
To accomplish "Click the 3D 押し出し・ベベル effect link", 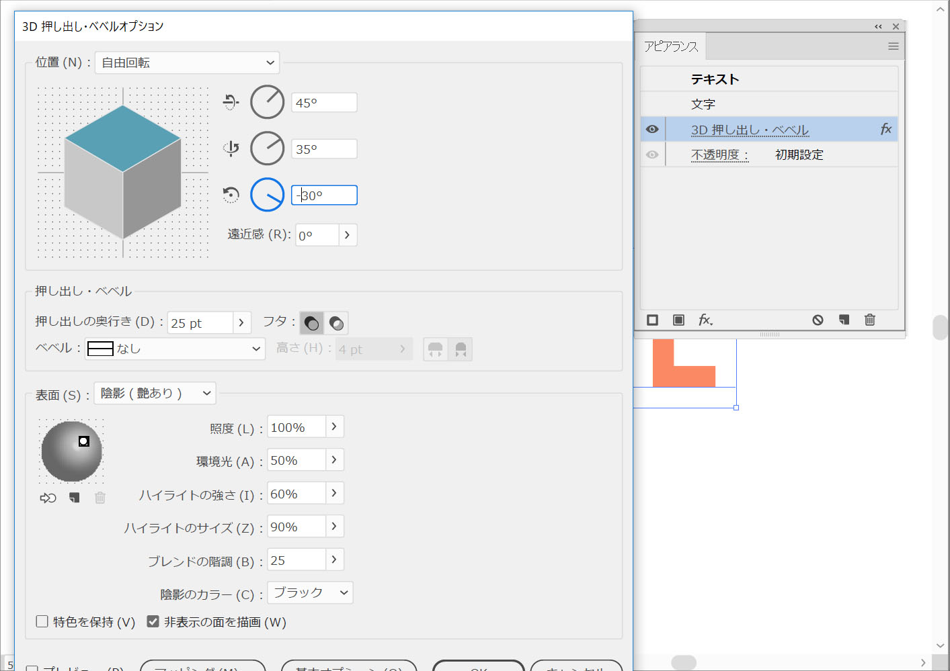I will tap(750, 130).
